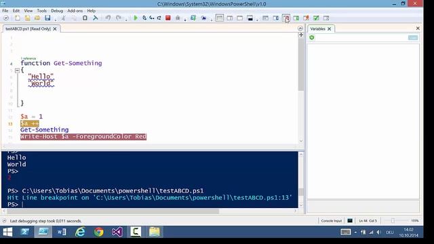Close the Variables tab

tap(330, 28)
